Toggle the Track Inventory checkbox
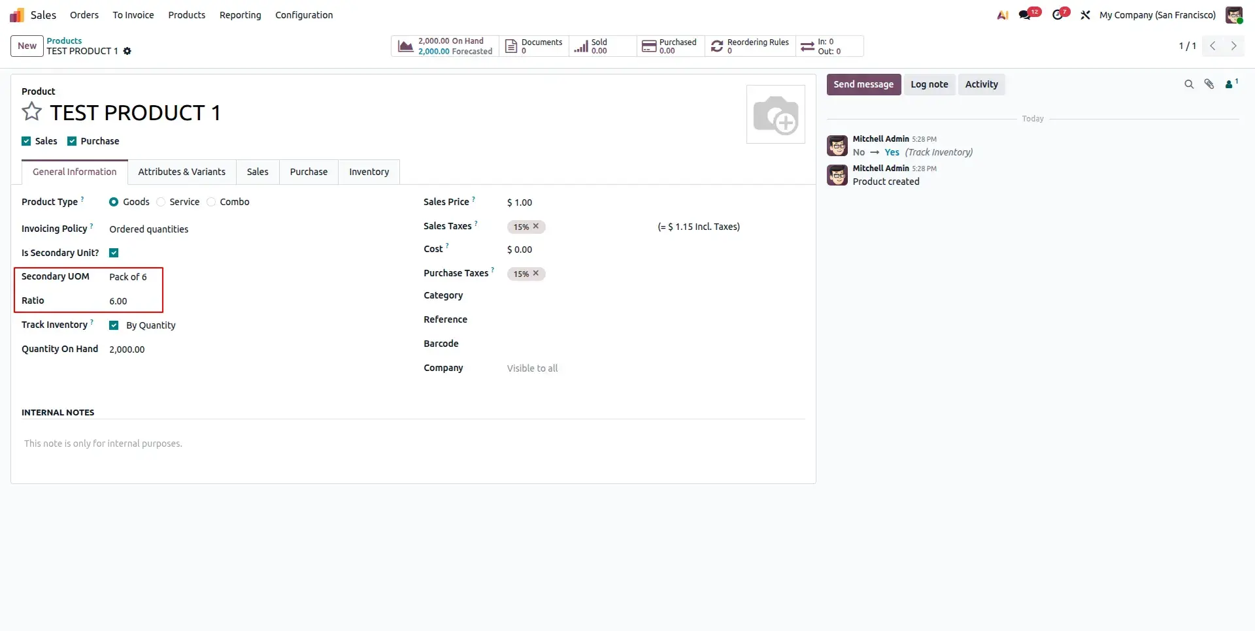This screenshot has width=1255, height=631. (114, 325)
